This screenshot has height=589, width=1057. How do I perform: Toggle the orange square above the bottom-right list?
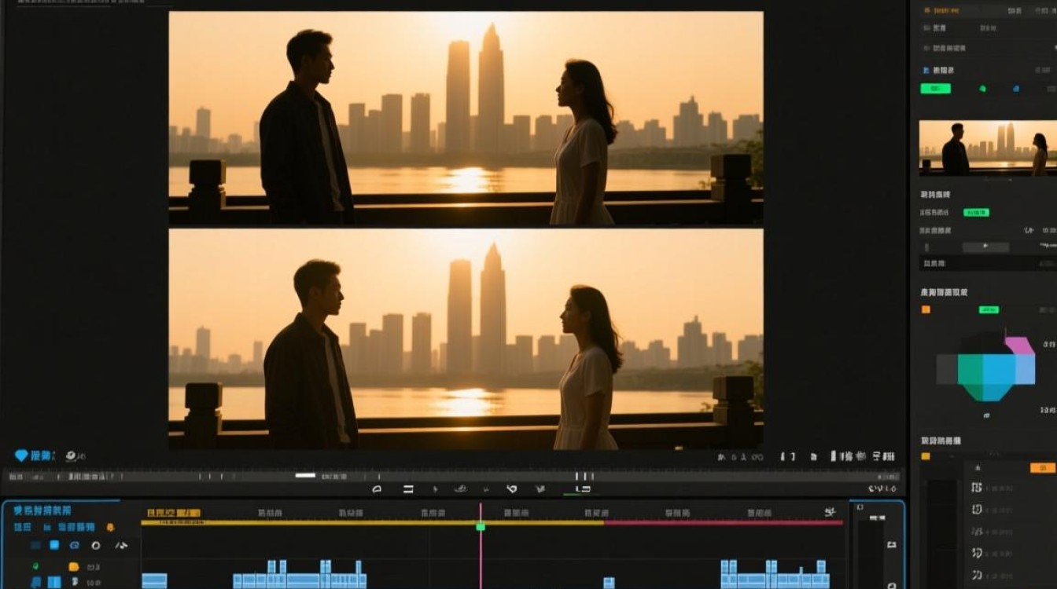coord(926,456)
